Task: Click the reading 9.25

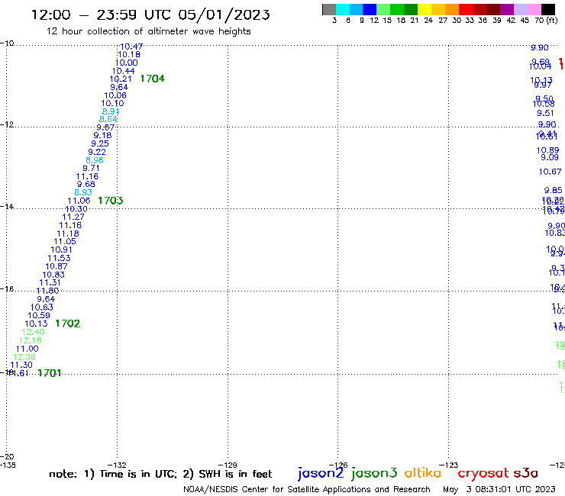Action: point(100,143)
